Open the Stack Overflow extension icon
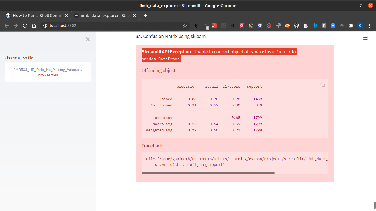The height and width of the screenshot is (211, 376). 260,26
